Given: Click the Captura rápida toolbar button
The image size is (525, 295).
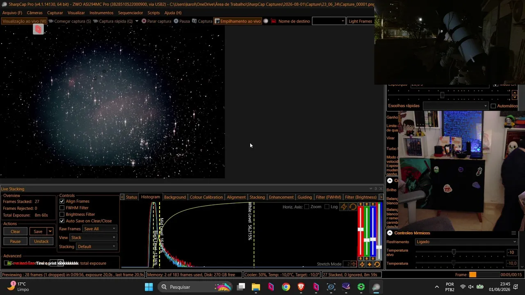Looking at the screenshot, I should (113, 21).
